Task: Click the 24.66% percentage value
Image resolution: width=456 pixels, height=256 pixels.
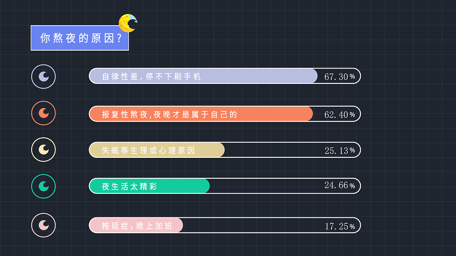Action: 340,185
